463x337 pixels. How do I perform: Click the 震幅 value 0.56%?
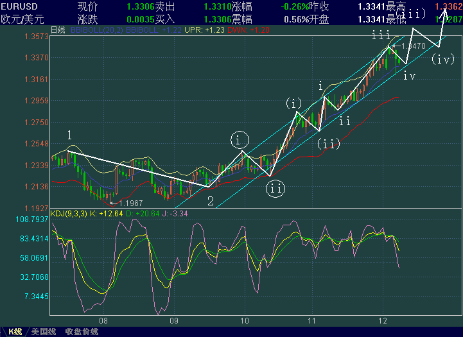(297, 19)
